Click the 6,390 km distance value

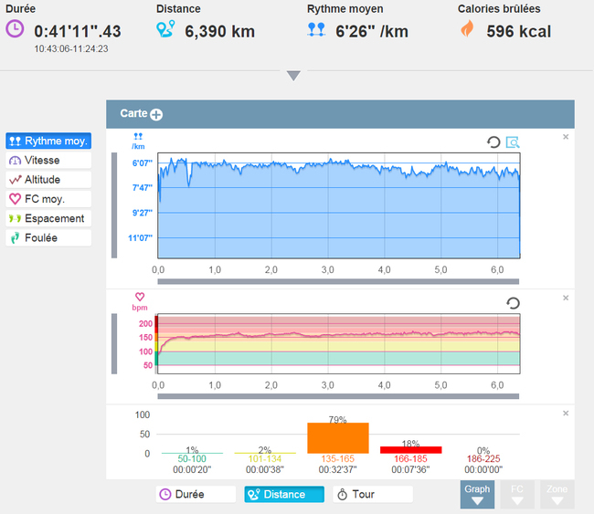click(219, 31)
